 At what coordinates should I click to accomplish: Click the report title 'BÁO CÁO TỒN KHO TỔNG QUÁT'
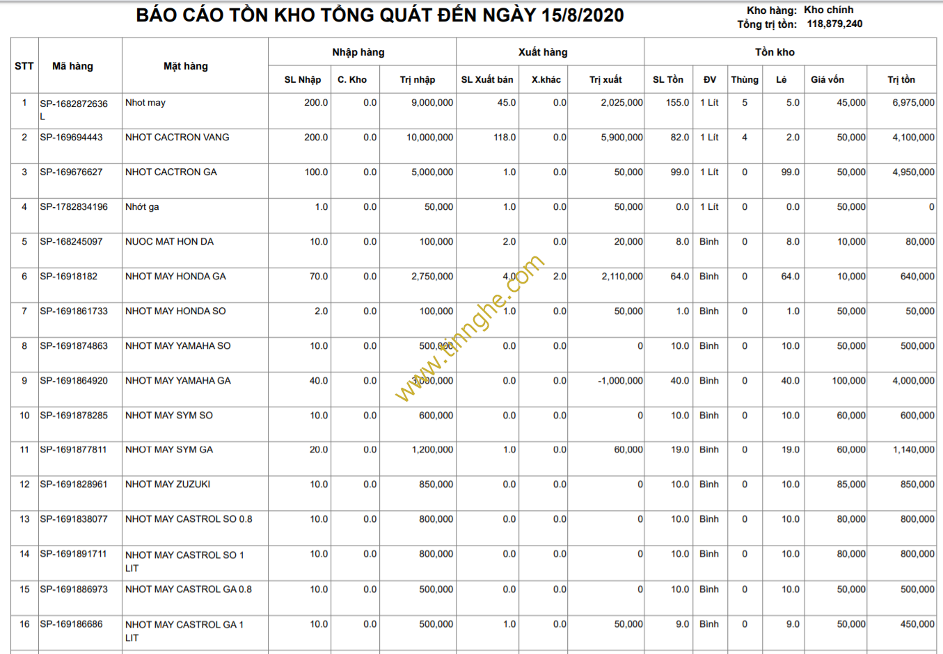coord(285,15)
